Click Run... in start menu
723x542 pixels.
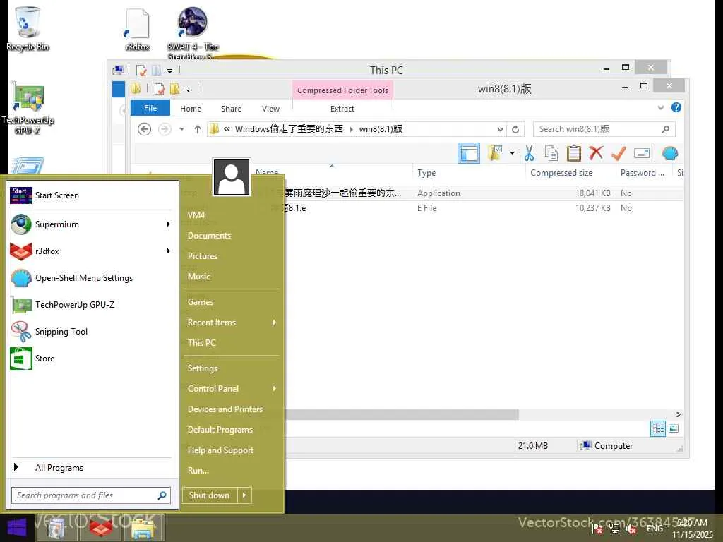pos(198,471)
